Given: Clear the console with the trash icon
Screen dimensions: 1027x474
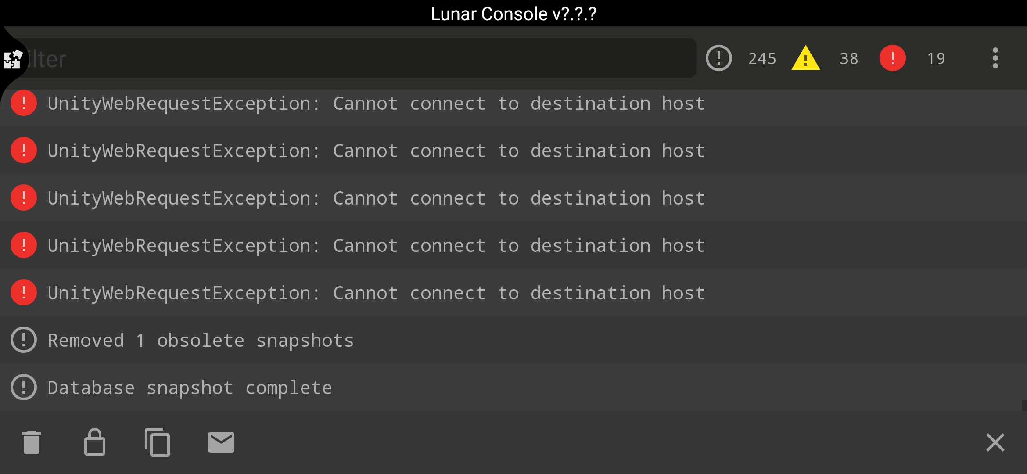Looking at the screenshot, I should point(32,442).
